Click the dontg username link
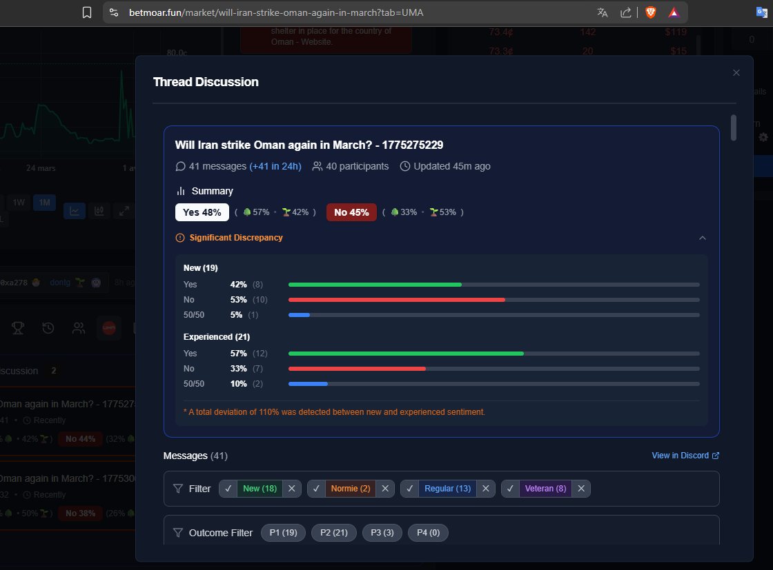 [x=59, y=283]
